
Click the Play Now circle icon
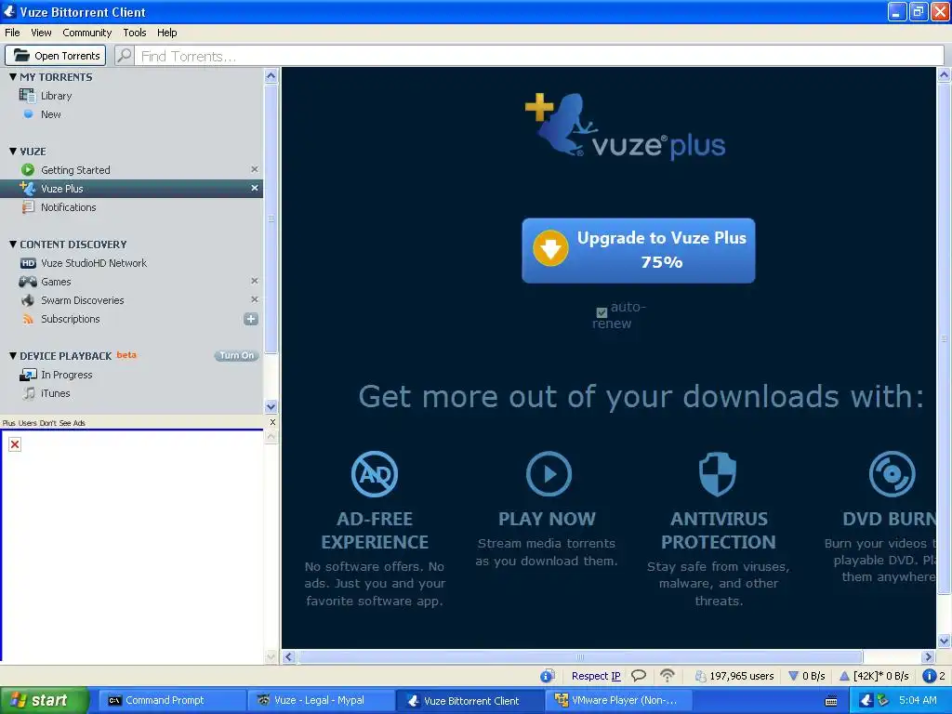(x=549, y=473)
